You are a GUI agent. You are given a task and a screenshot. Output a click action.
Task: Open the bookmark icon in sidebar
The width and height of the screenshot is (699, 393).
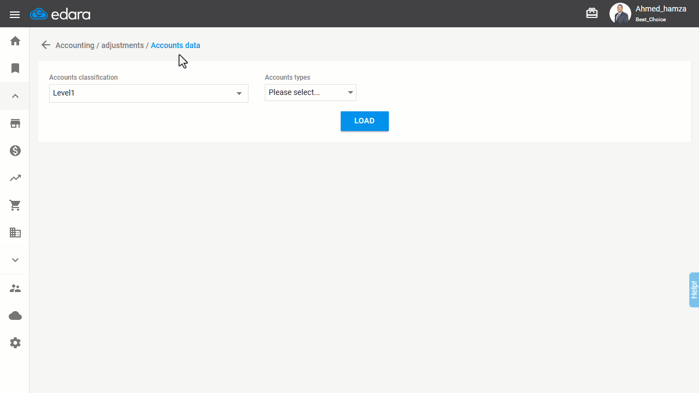(15, 68)
